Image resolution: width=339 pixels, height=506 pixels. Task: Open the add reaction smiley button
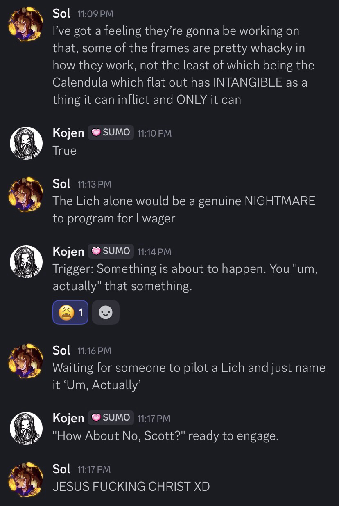click(x=106, y=313)
